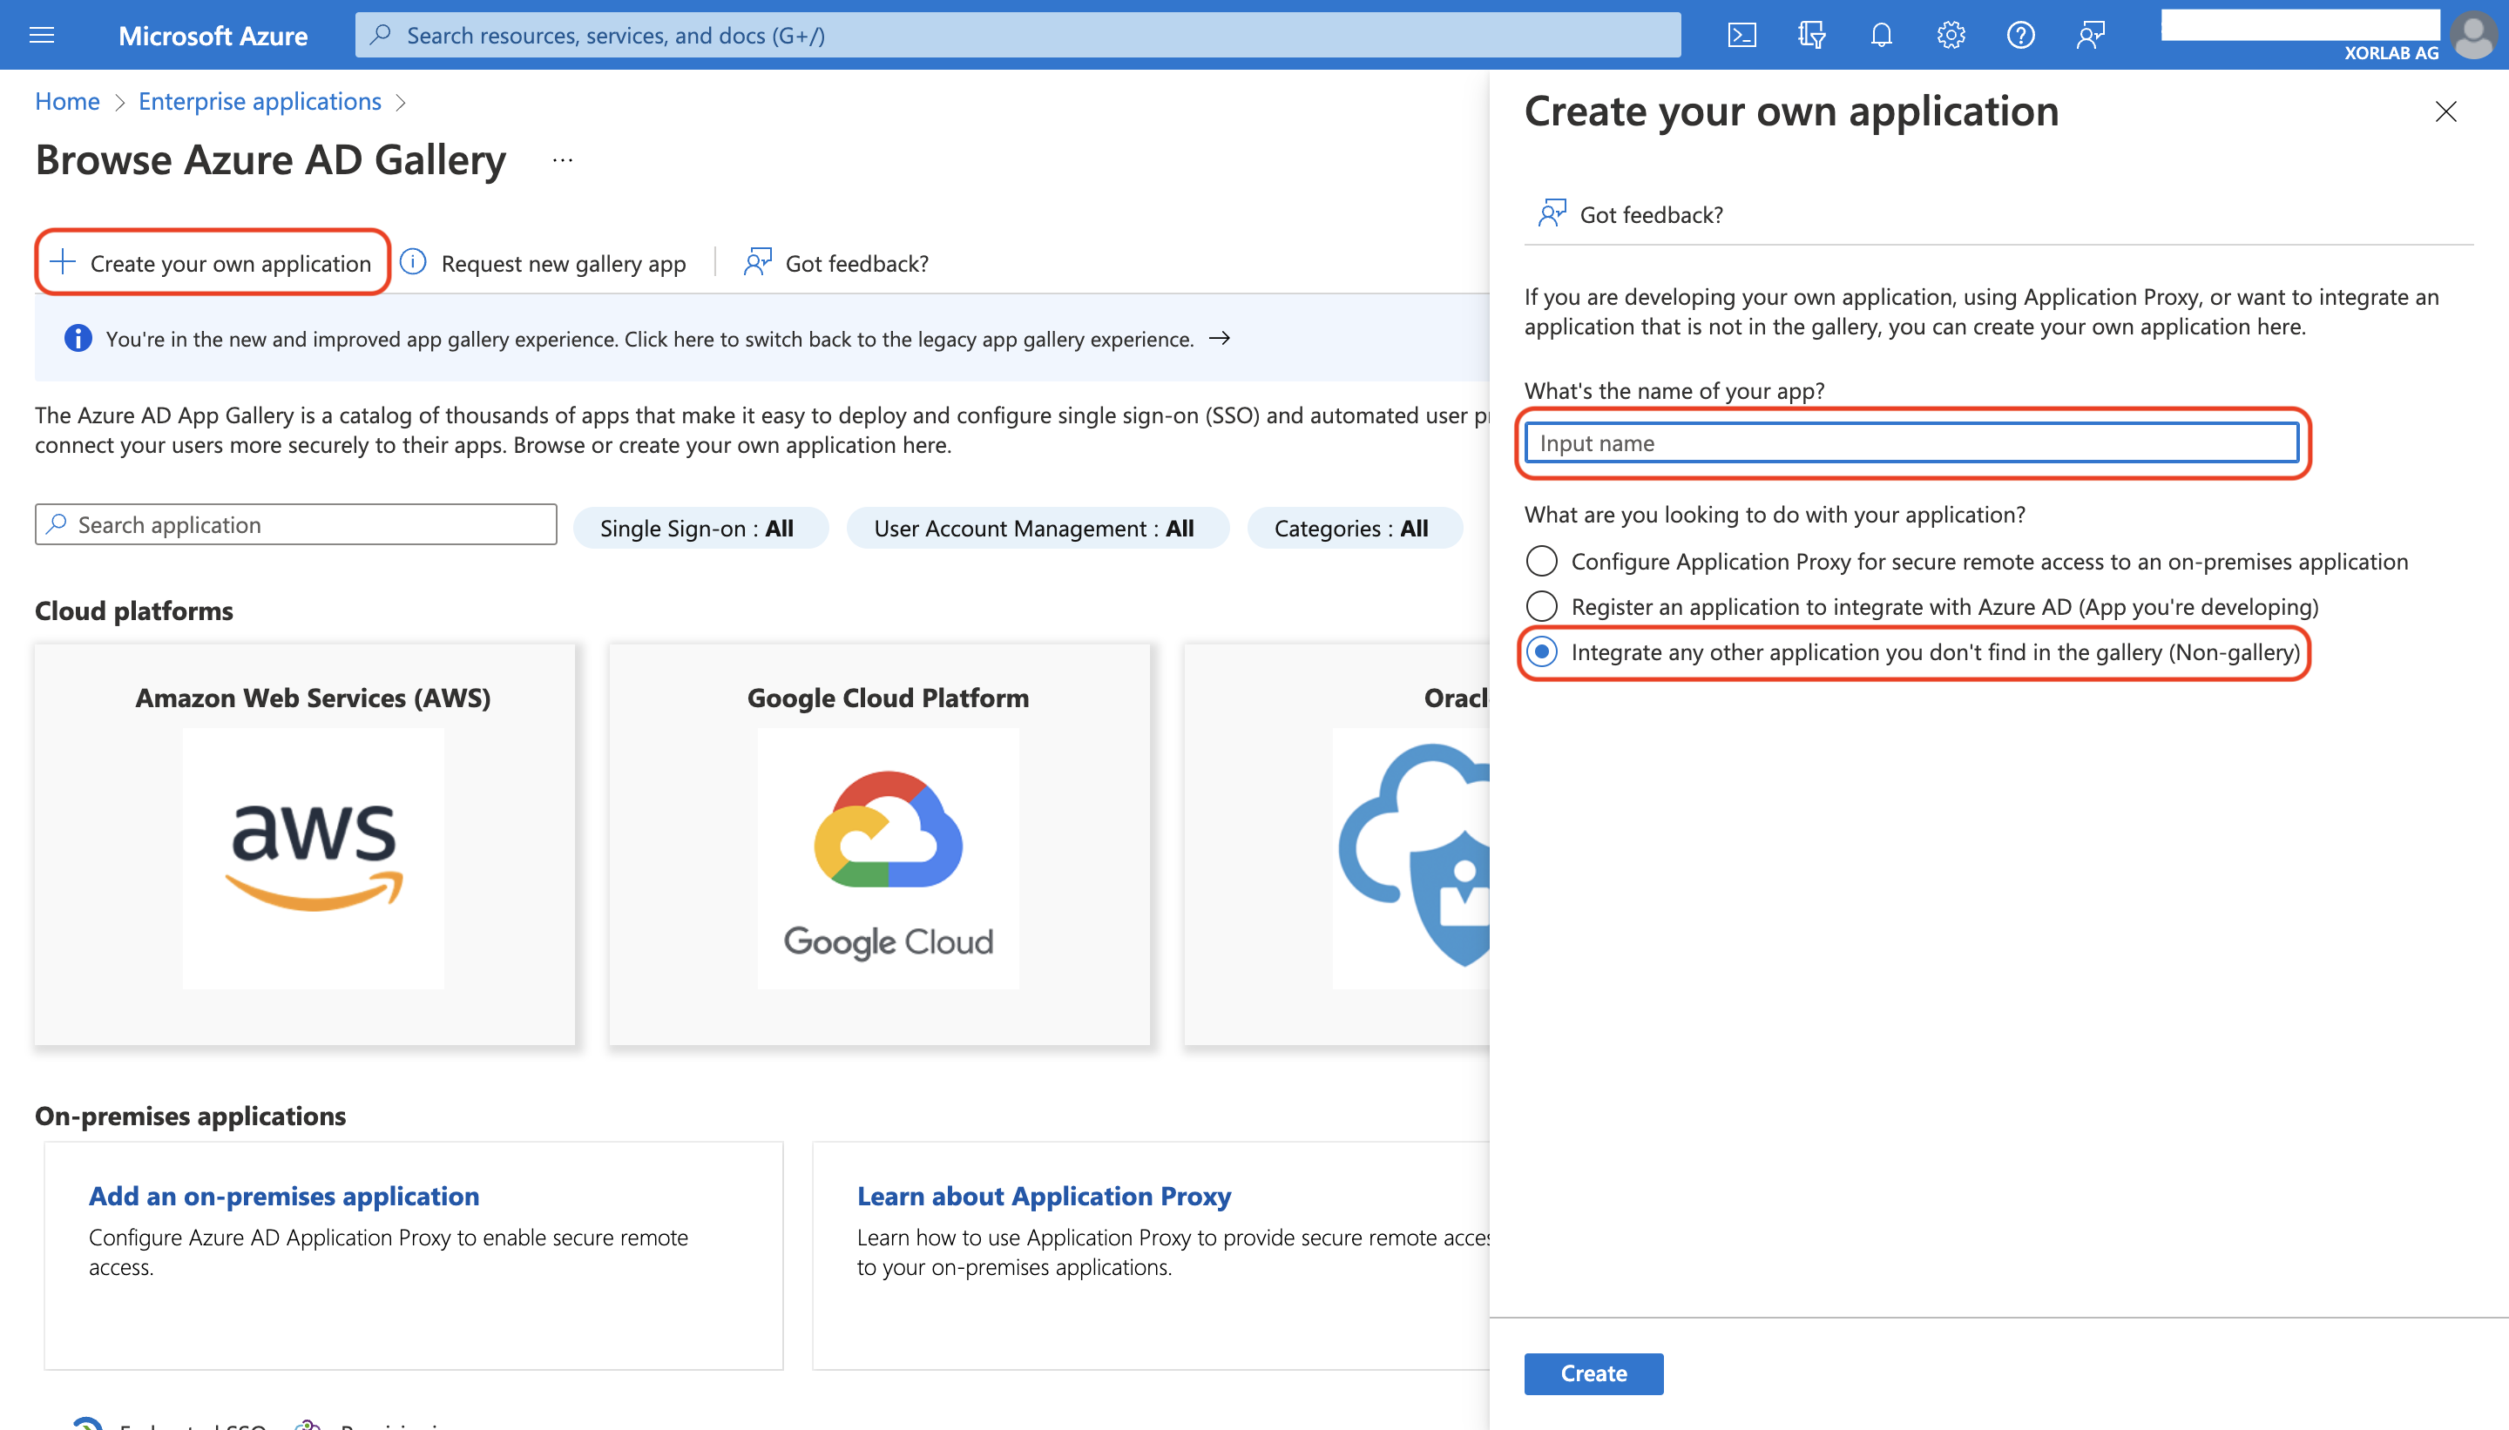
Task: Open the hamburger portal menu
Action: tap(42, 36)
